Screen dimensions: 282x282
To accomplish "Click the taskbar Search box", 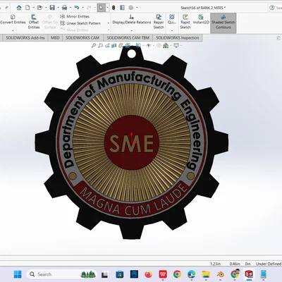I will tap(61, 274).
